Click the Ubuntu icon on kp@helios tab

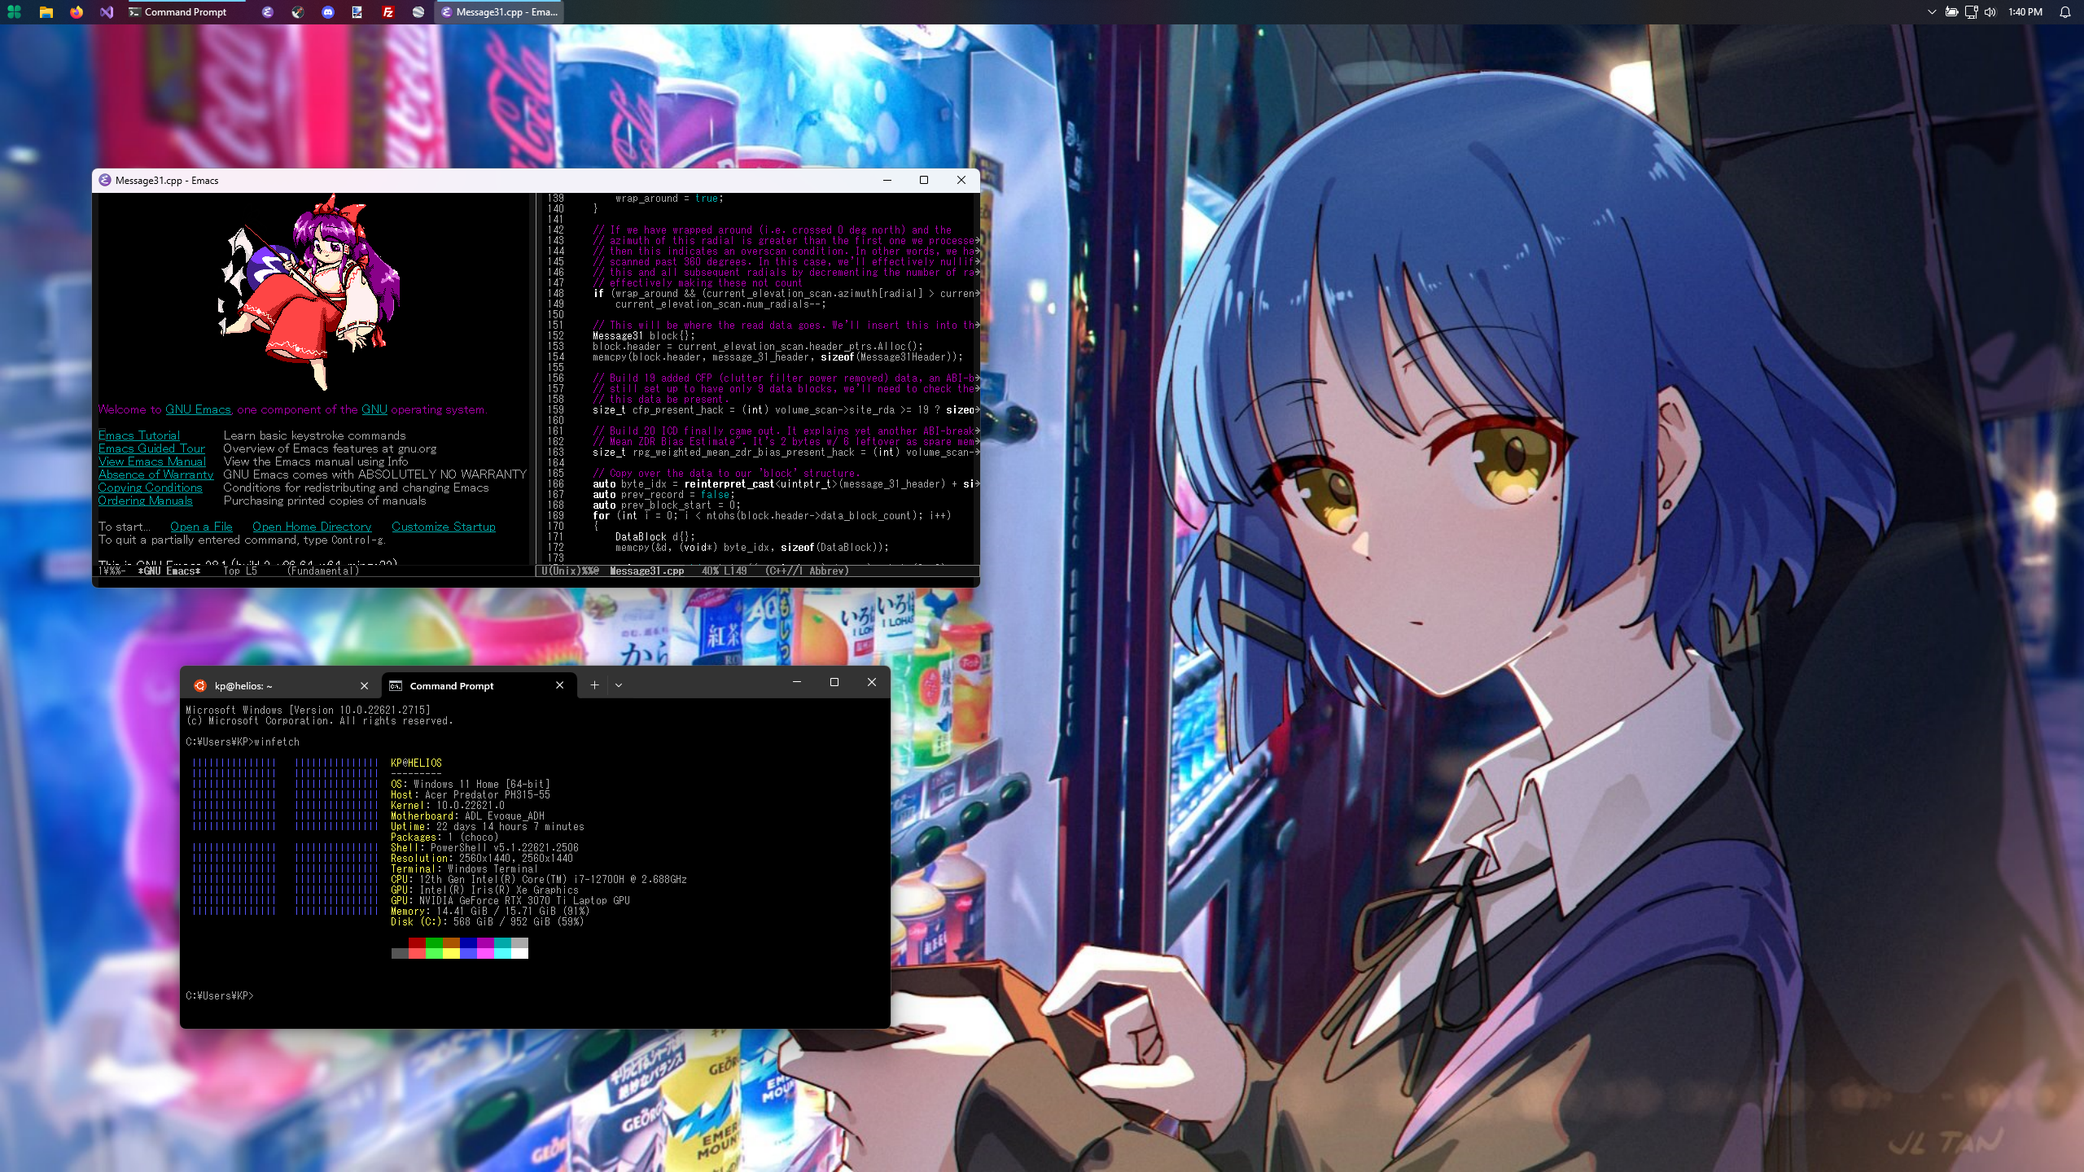[x=200, y=686]
